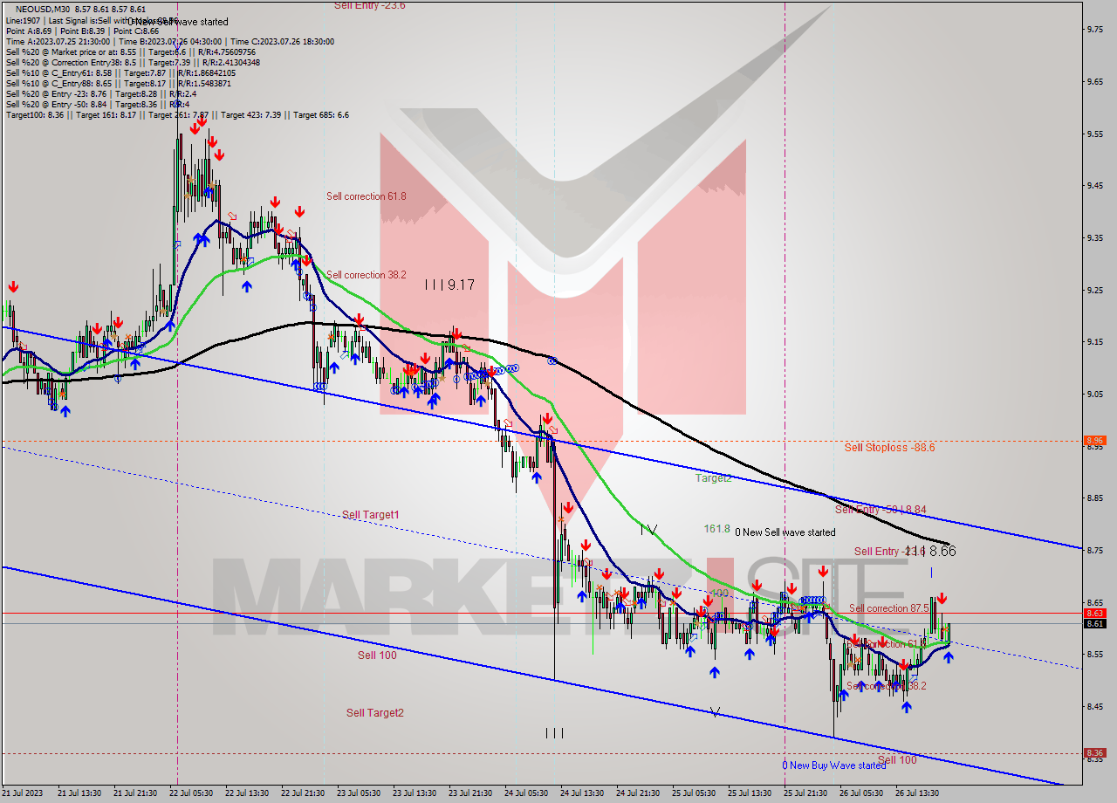The width and height of the screenshot is (1117, 803).
Task: Click the '22 Jul 21:30' time label
Action: coord(301,793)
